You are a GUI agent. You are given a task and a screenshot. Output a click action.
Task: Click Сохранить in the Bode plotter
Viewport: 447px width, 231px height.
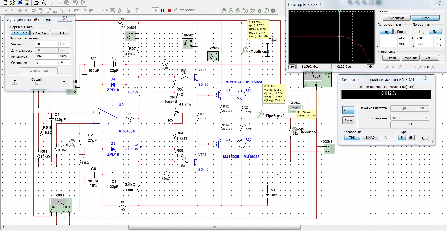tap(410, 58)
